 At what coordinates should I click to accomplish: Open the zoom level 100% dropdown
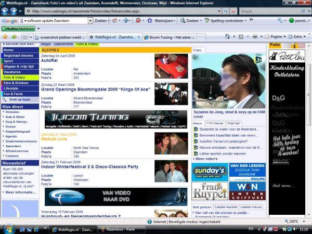click(x=304, y=222)
